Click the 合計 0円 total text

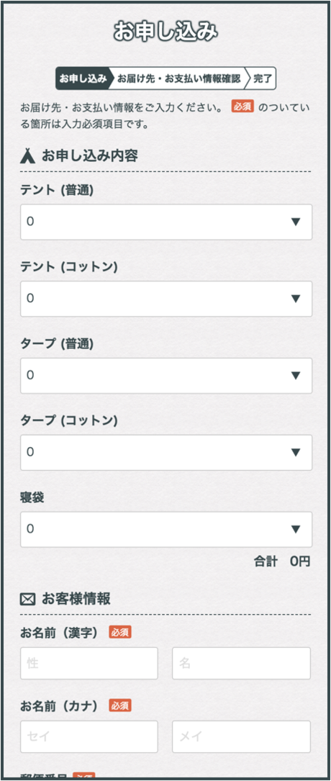[x=282, y=561]
